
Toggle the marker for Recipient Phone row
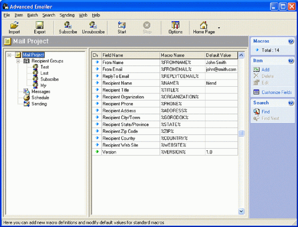point(97,104)
